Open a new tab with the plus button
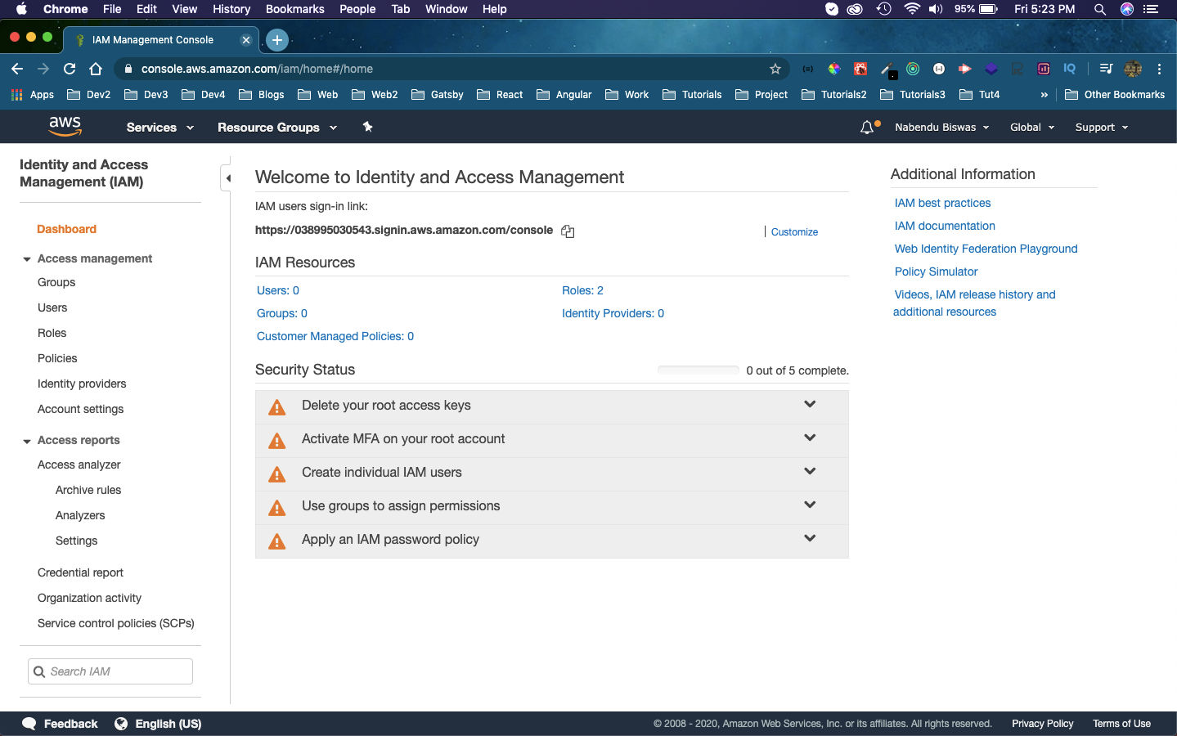 277,39
